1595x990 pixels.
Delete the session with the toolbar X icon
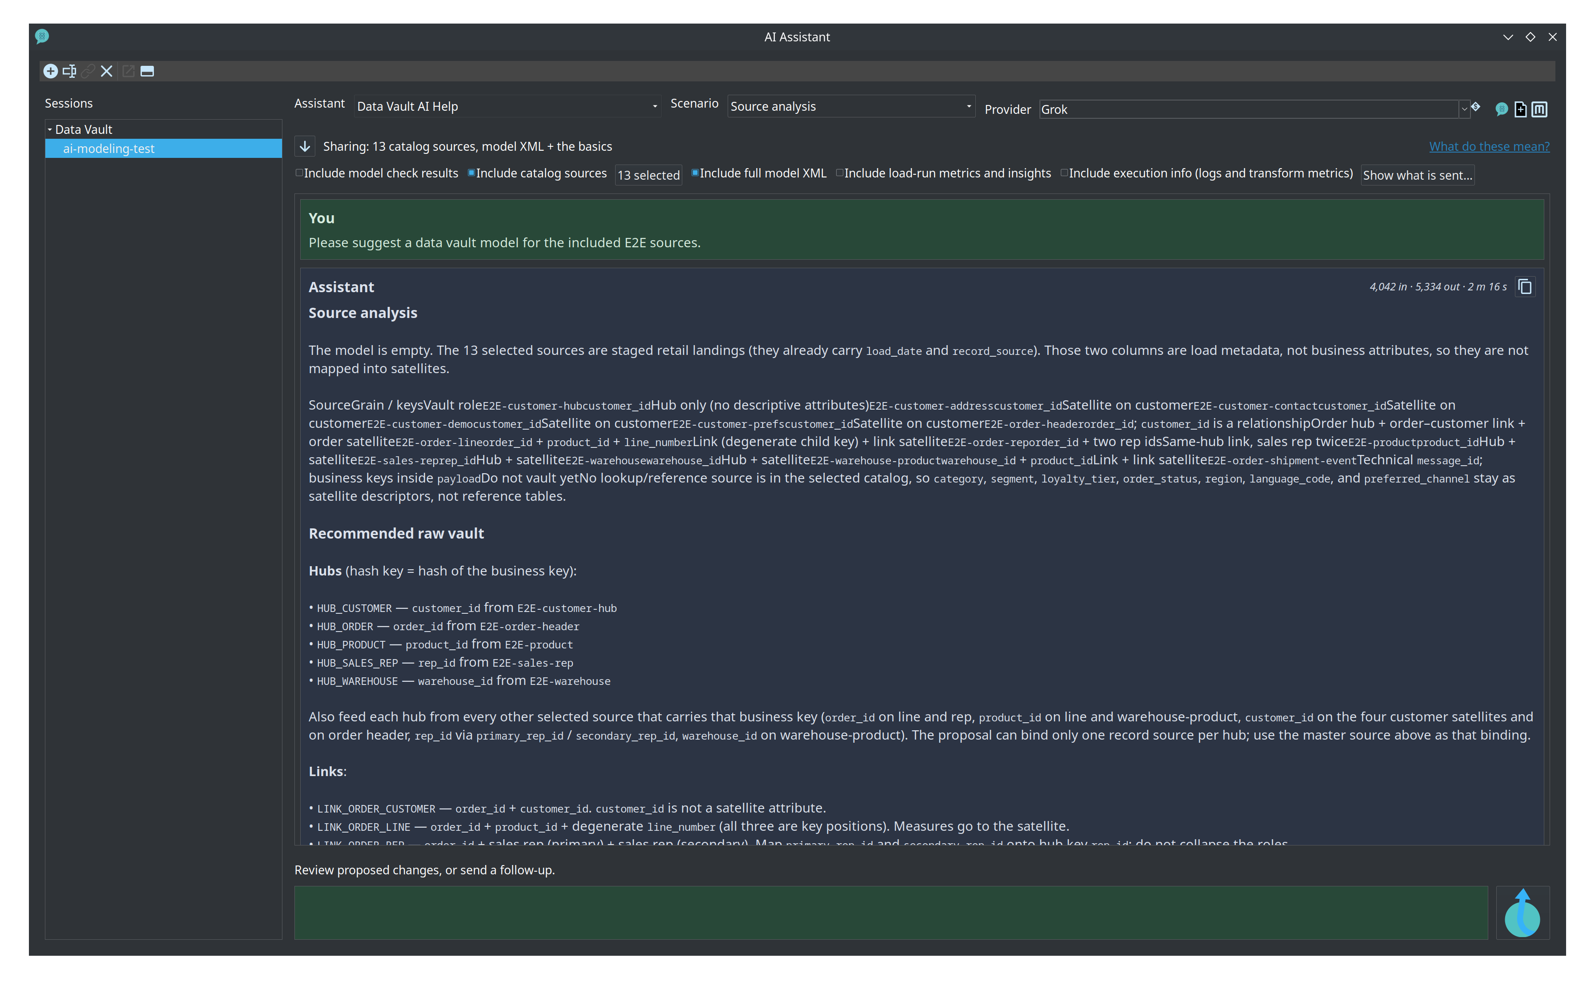coord(107,71)
